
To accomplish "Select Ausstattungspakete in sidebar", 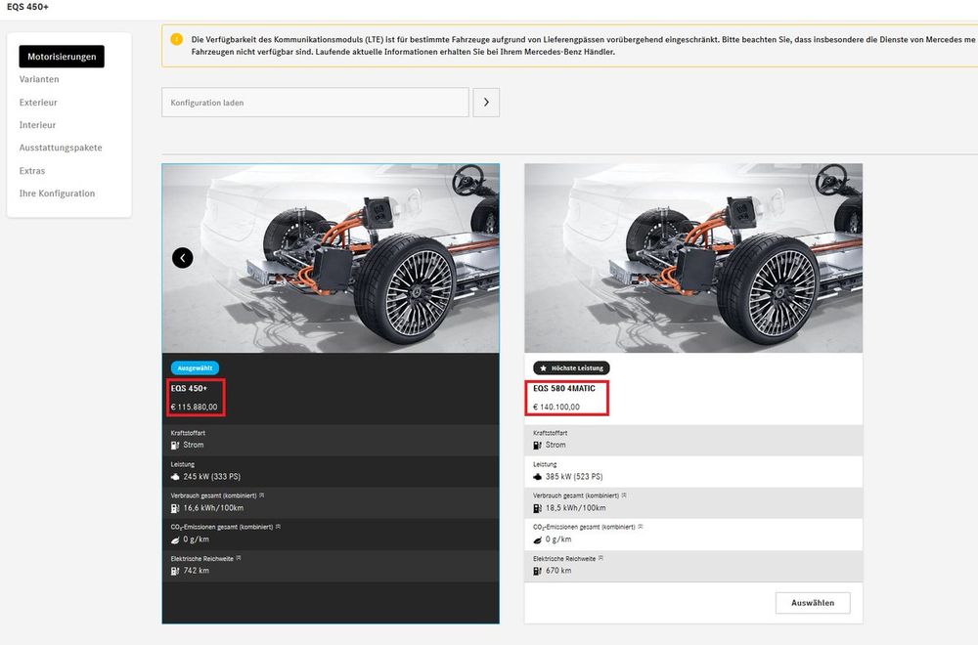I will (61, 148).
